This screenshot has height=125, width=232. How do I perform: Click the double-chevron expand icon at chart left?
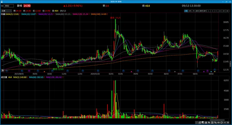coord(3,70)
